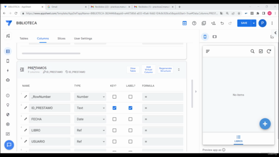
Task: Select the LIBROS tab in app preview
Action: click(238, 139)
